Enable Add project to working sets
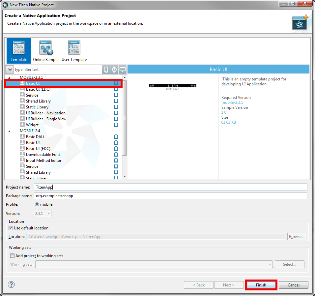 pos(13,256)
